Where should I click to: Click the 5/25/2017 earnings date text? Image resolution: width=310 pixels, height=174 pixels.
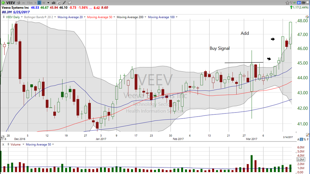[x=21, y=12]
